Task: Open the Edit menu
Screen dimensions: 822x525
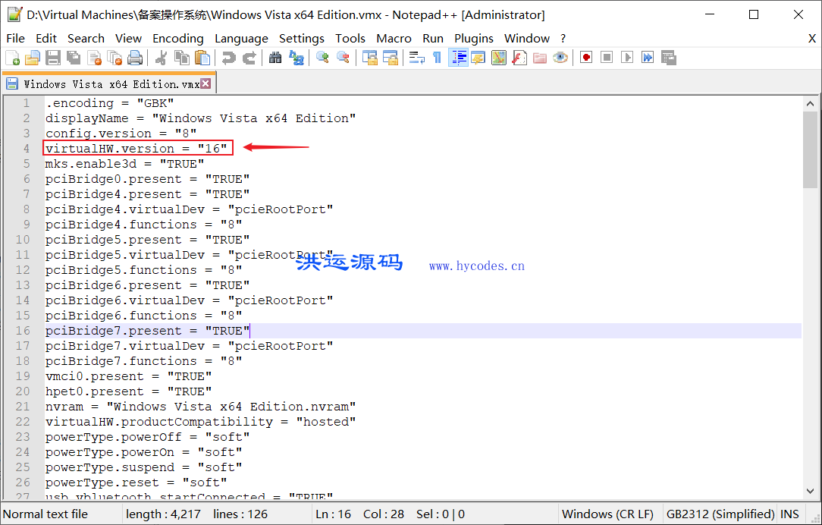Action: click(x=46, y=38)
